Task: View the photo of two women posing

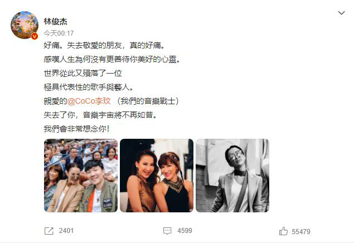Action: pos(157,176)
